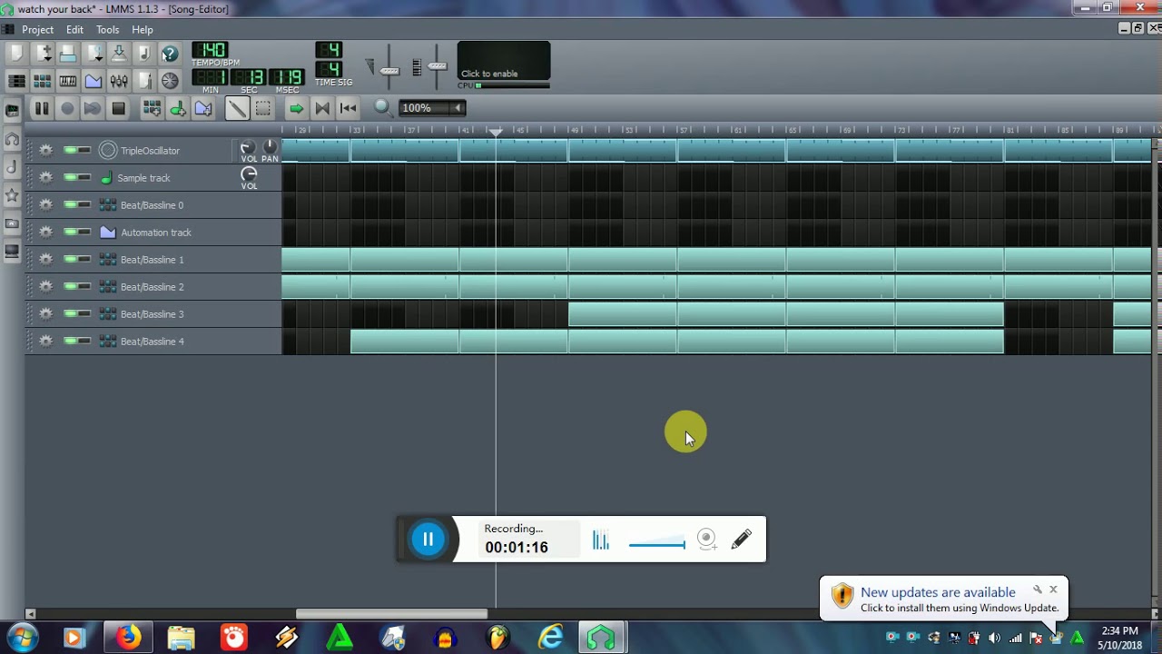The width and height of the screenshot is (1162, 654).
Task: Open the Piano Roll editor
Action: 67,81
